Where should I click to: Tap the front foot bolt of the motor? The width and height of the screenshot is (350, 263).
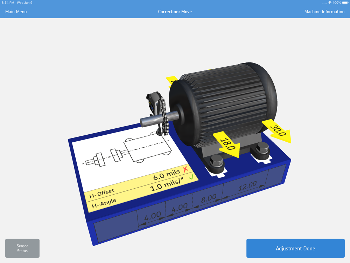[216, 161]
